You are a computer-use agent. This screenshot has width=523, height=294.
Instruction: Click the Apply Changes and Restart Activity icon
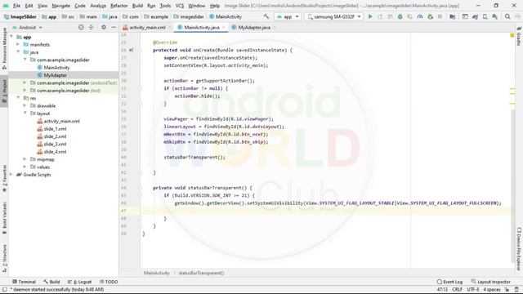click(380, 16)
